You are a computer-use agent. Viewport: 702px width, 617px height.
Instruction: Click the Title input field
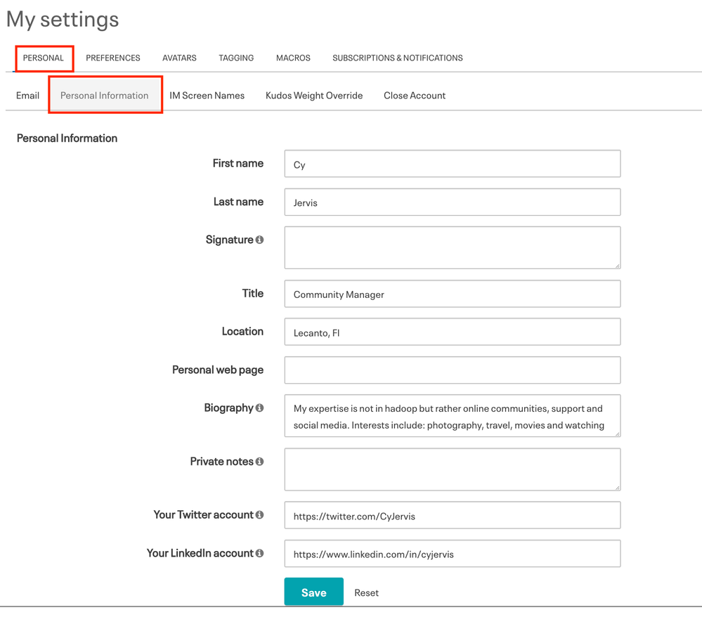(452, 294)
